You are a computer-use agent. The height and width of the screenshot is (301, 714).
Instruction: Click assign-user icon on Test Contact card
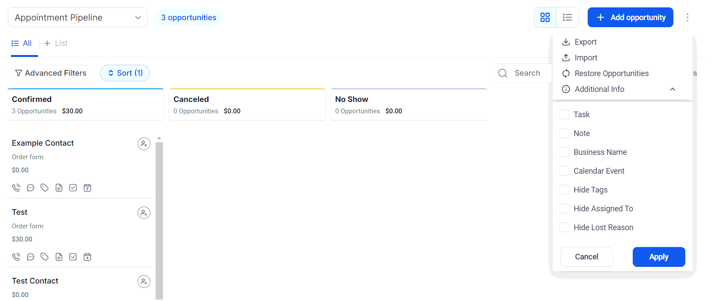coord(144,281)
